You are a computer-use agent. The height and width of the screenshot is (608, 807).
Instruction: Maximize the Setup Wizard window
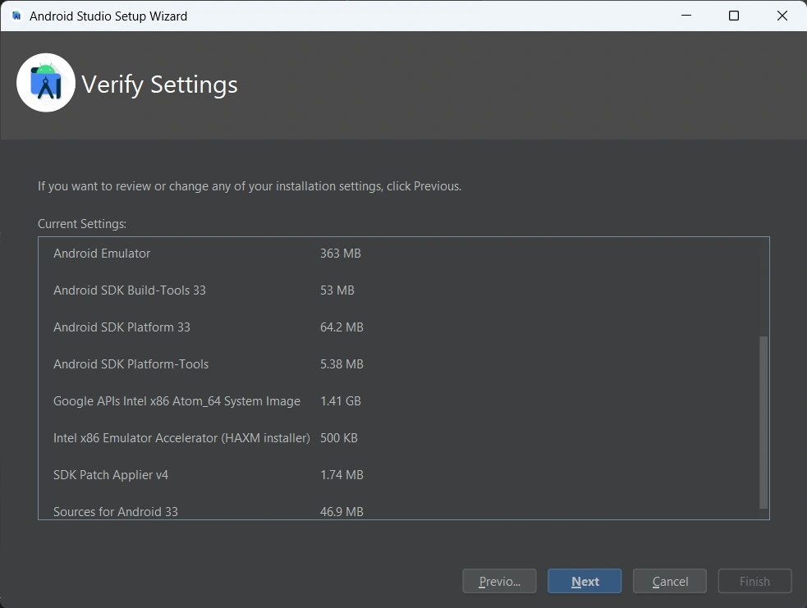point(734,16)
